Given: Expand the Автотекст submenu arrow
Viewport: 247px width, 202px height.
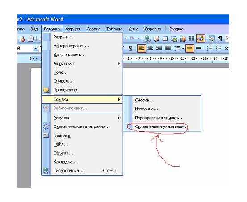Looking at the screenshot, I should pos(119,63).
